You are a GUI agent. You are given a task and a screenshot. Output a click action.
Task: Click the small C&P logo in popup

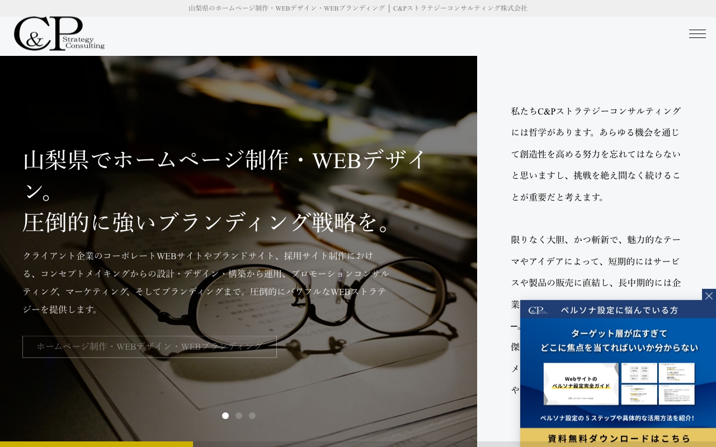pyautogui.click(x=538, y=310)
